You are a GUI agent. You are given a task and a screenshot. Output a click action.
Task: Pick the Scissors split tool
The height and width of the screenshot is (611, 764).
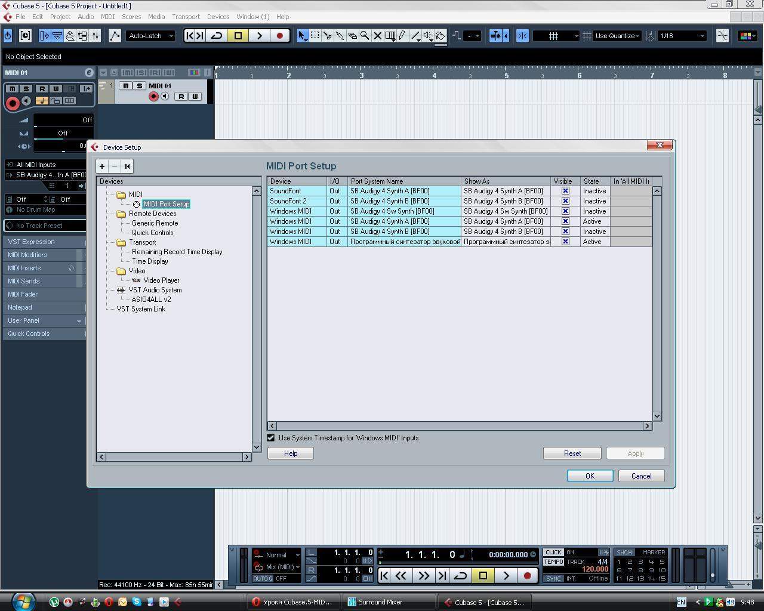click(x=327, y=36)
